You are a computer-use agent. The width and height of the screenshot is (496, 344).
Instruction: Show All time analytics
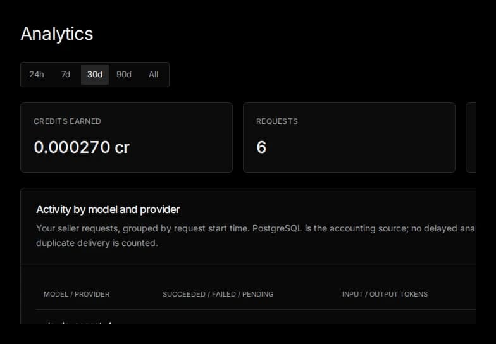153,75
